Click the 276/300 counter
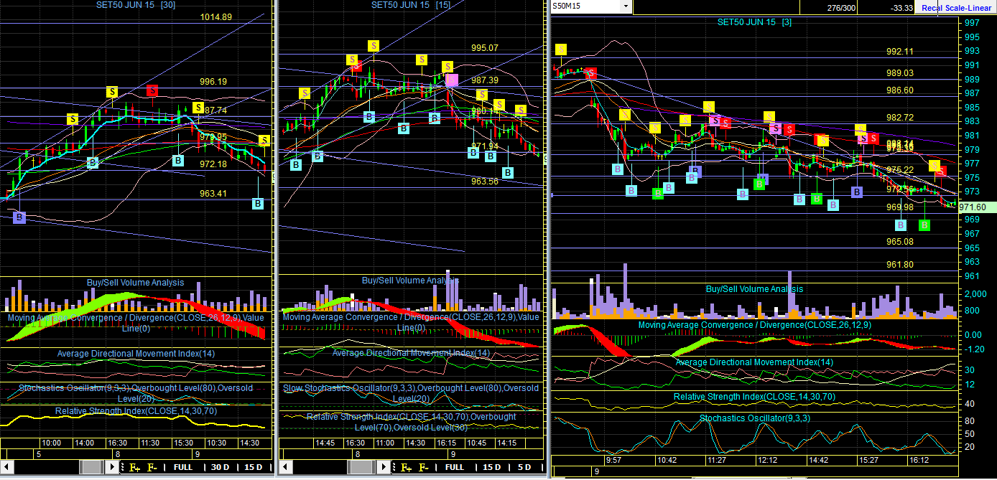This screenshot has width=997, height=480. pos(842,8)
